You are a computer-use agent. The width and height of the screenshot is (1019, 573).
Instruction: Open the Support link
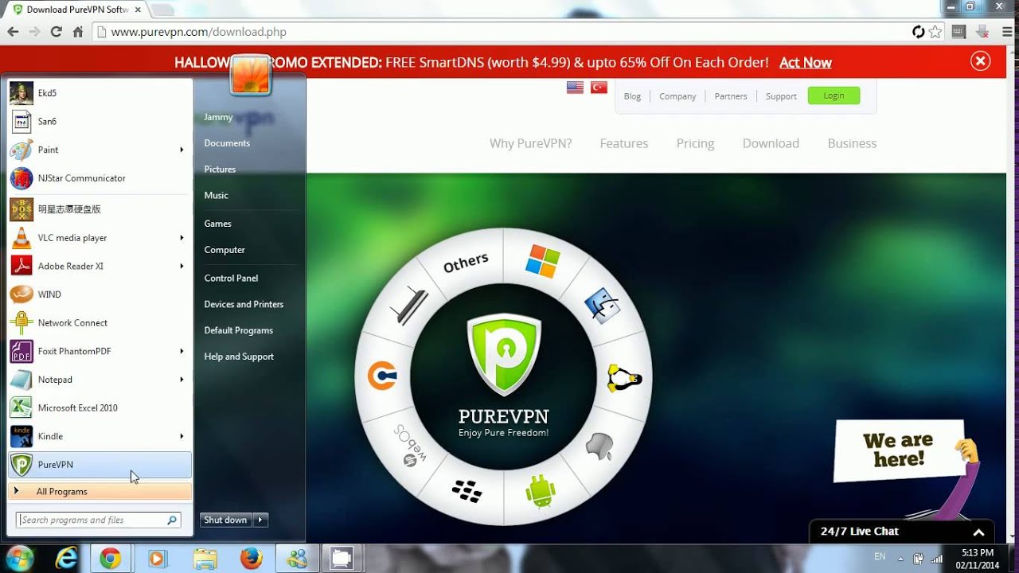[x=781, y=96]
